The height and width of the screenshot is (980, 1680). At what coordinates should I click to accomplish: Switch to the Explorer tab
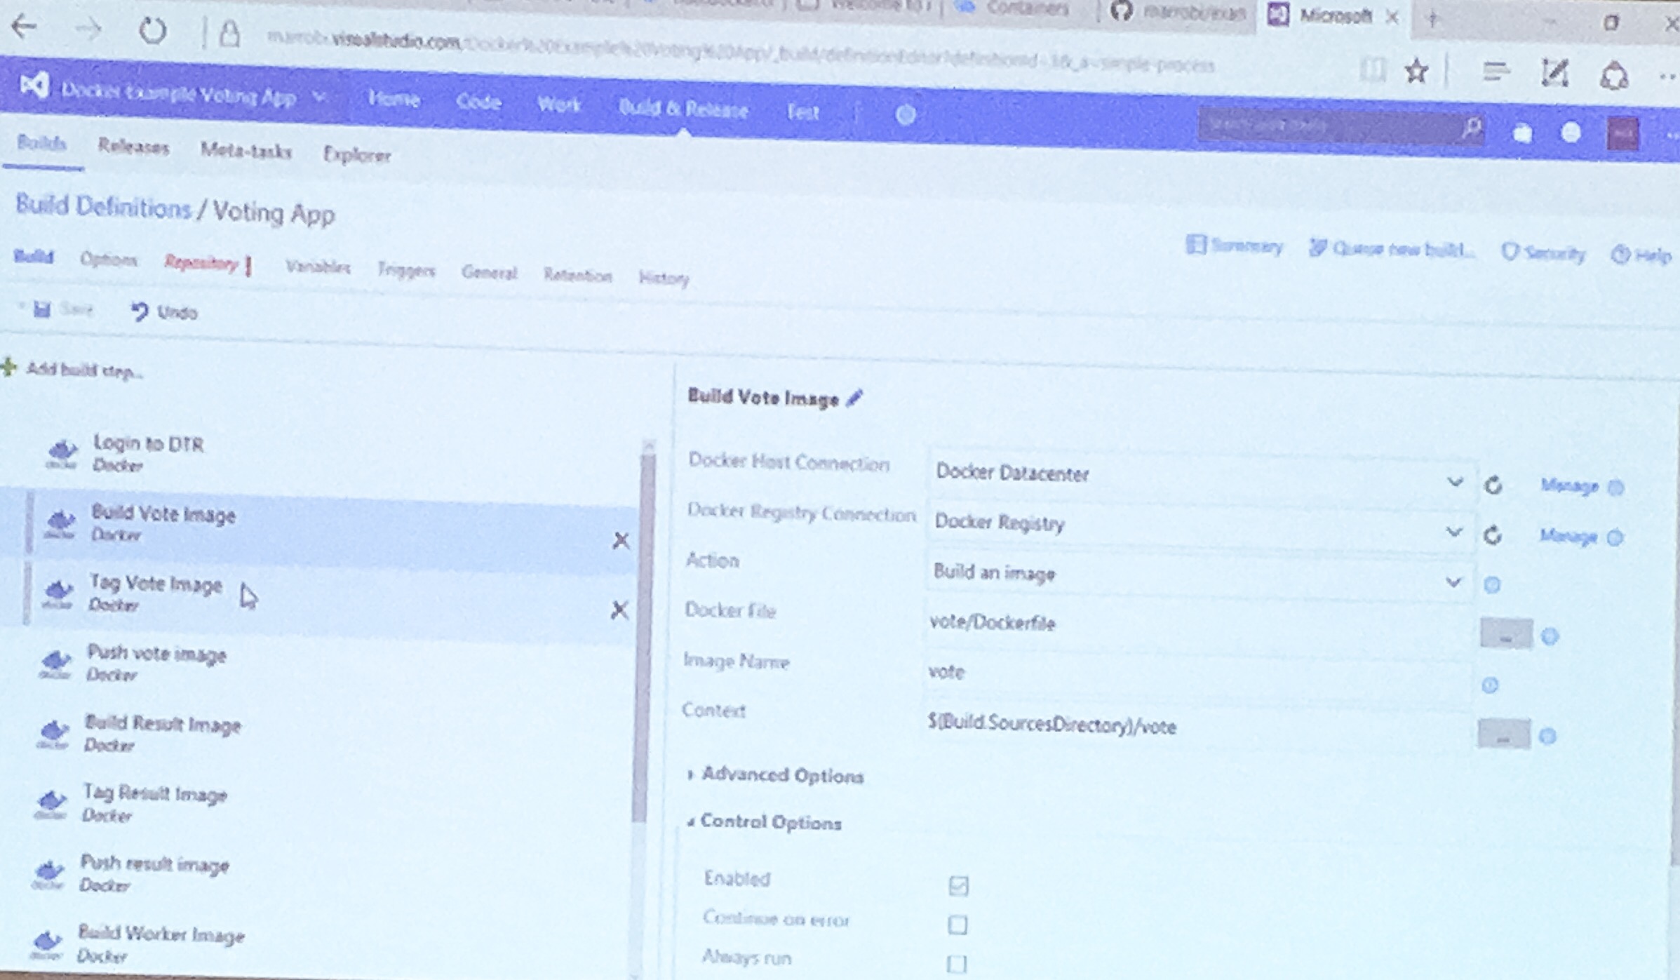[x=356, y=154]
